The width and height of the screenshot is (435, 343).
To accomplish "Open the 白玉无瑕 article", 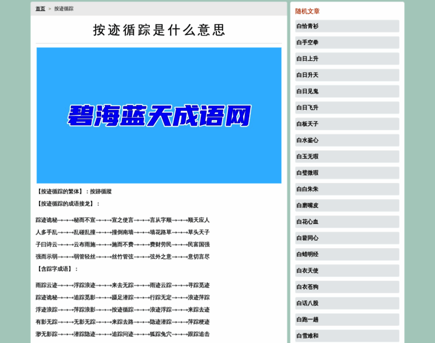I will [x=307, y=157].
